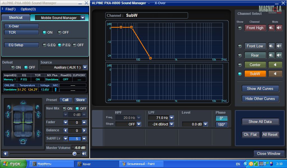Click the volume down speaker icon
The width and height of the screenshot is (287, 168).
(x=6, y=153)
